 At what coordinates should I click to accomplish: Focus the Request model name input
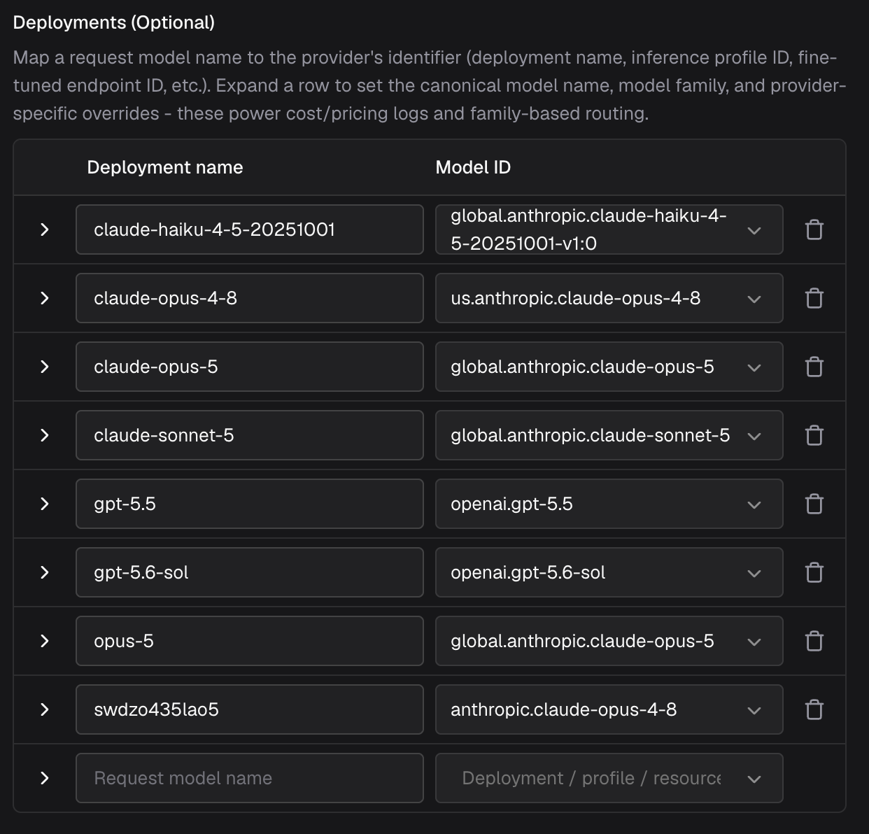(250, 778)
